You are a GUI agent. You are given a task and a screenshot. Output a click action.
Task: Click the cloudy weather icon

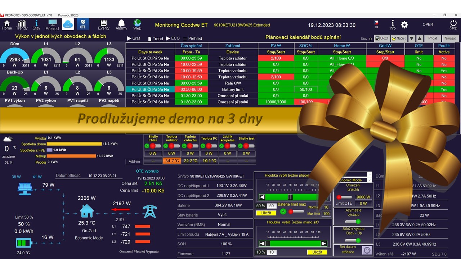point(8,139)
